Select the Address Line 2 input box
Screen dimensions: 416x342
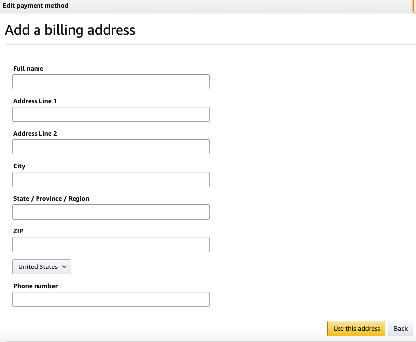[x=111, y=147]
